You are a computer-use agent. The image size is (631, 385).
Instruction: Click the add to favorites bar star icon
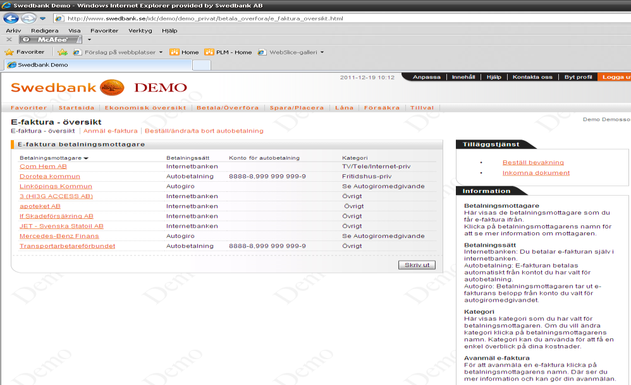point(63,52)
